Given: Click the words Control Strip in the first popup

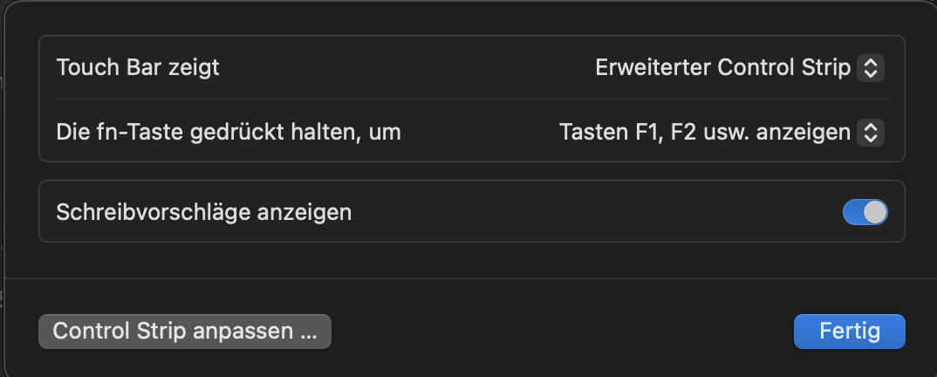Looking at the screenshot, I should (x=783, y=67).
